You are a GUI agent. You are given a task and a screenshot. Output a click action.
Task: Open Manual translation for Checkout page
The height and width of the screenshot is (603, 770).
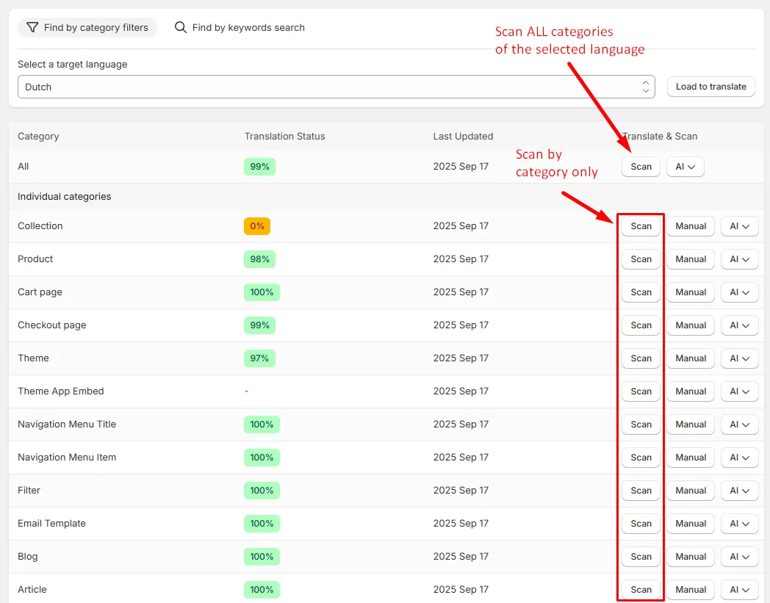[x=691, y=325]
